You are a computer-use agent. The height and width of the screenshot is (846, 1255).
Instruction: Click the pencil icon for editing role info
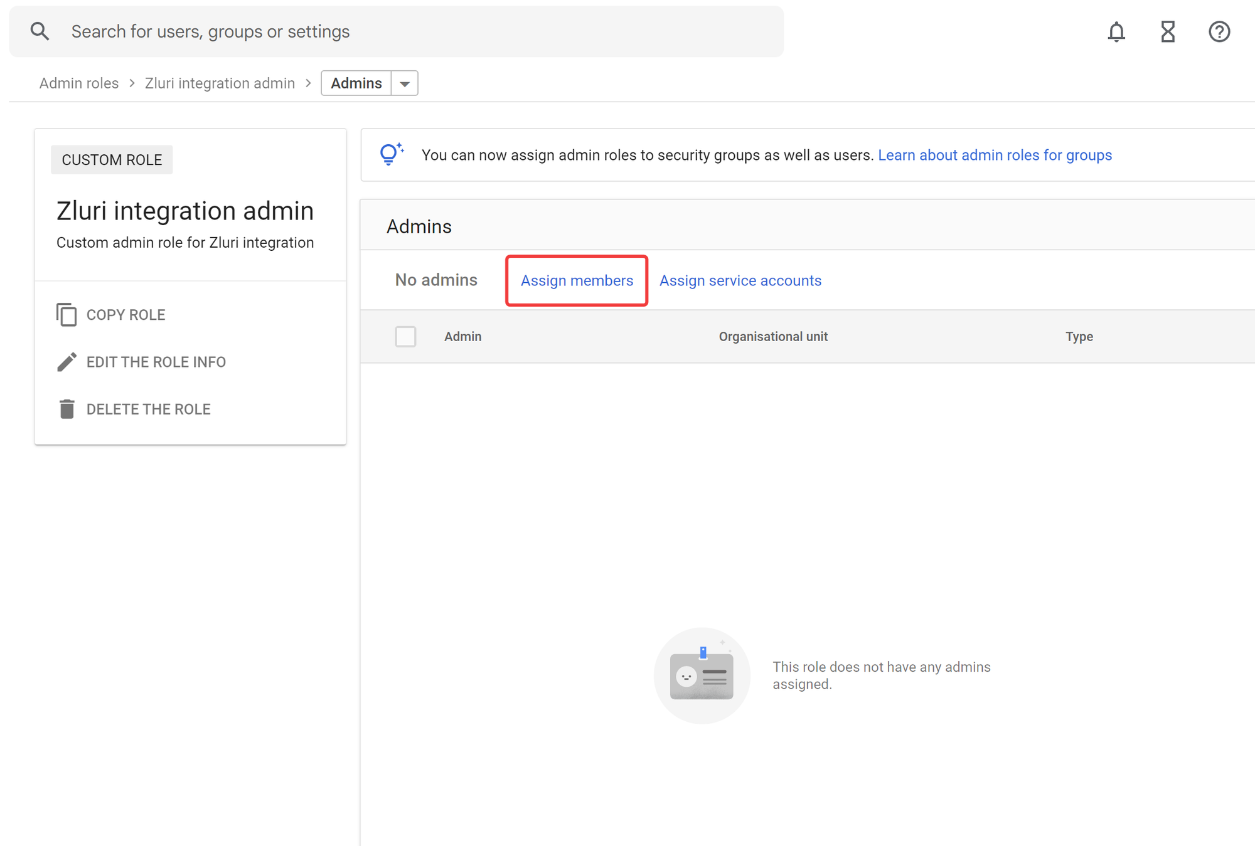(x=67, y=362)
